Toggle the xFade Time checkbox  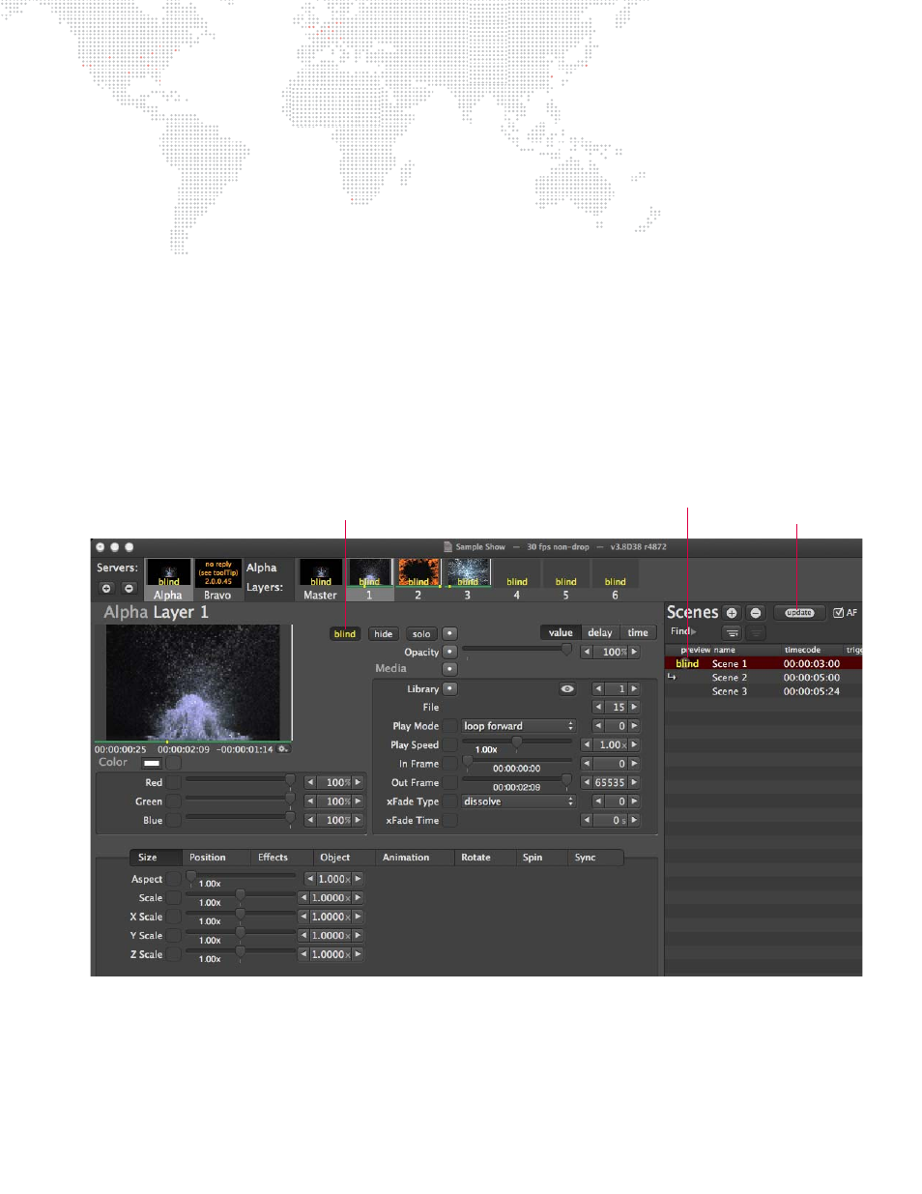pyautogui.click(x=450, y=821)
